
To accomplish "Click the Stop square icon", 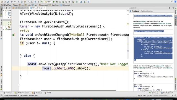I will pyautogui.click(x=69, y=2).
